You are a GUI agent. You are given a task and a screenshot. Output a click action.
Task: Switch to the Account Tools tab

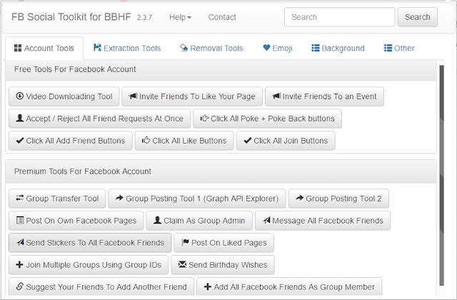point(44,49)
